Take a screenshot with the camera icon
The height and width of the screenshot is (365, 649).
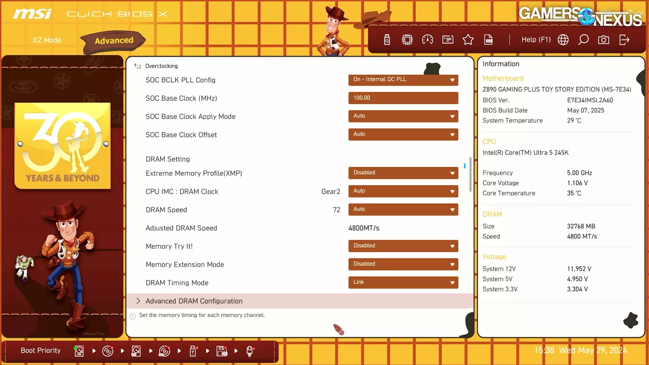(x=604, y=40)
